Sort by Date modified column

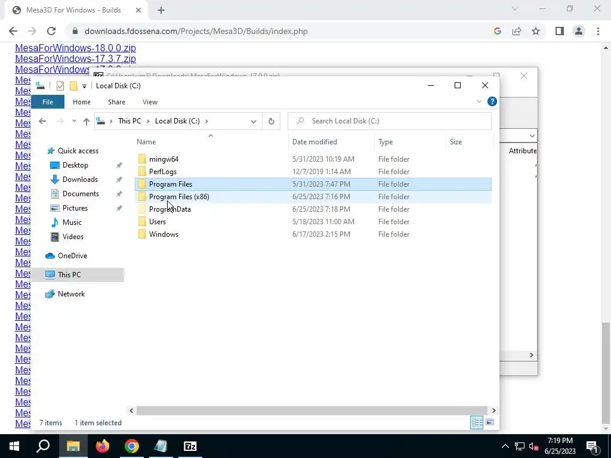pos(314,142)
